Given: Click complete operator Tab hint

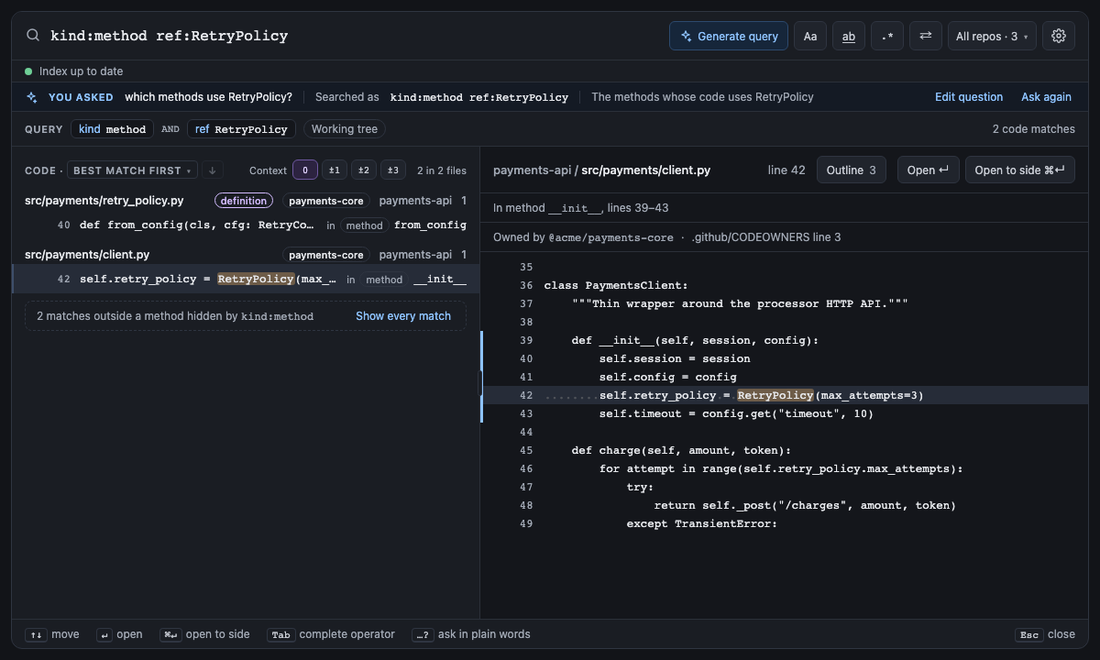Looking at the screenshot, I should pos(331,634).
